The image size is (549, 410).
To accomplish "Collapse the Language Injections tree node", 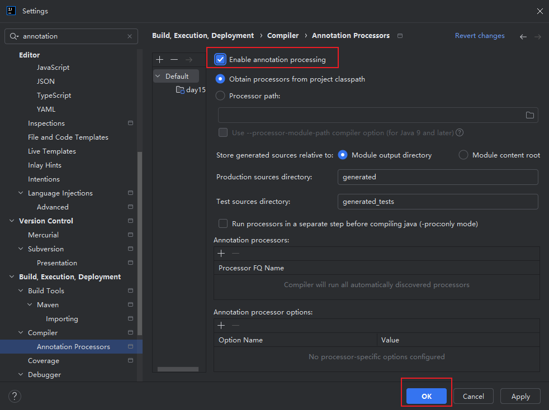I will click(21, 193).
